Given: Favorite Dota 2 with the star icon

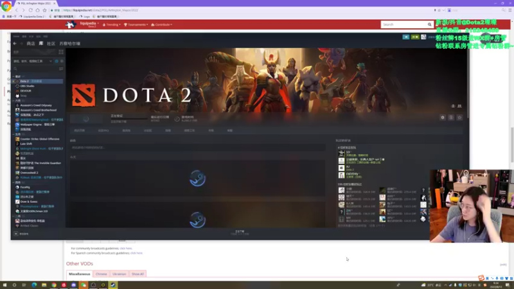Looking at the screenshot, I should pyautogui.click(x=459, y=118).
